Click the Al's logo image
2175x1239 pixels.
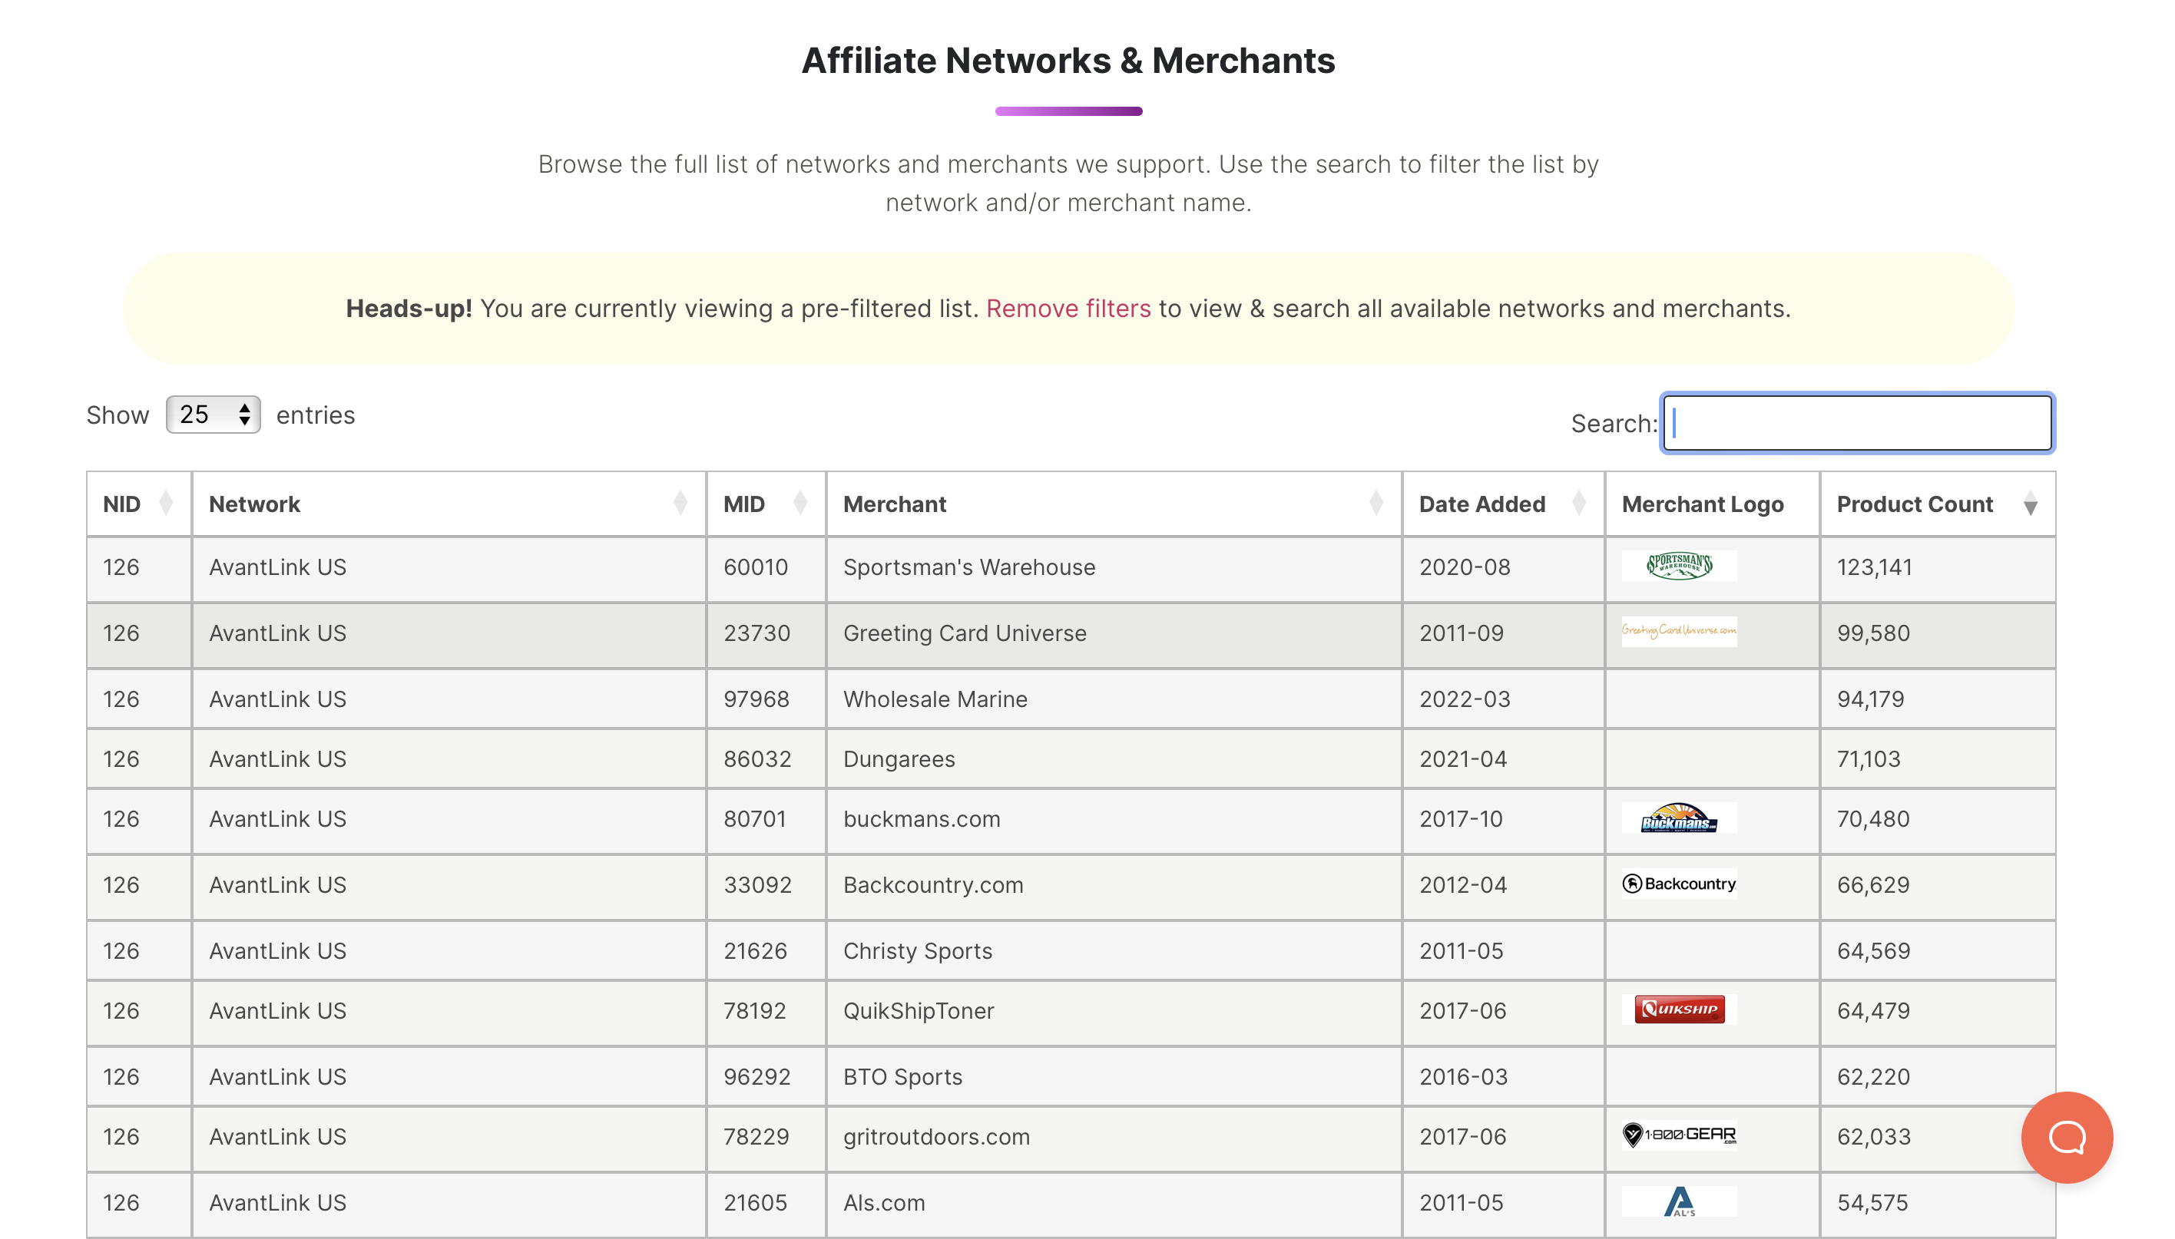[1679, 1201]
